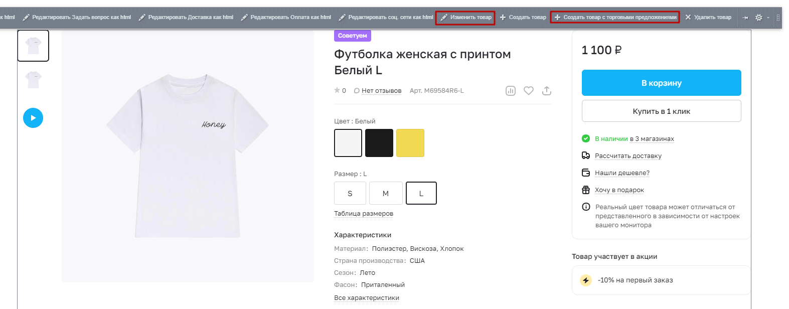Add product to favorites heart icon
The width and height of the screenshot is (789, 309).
[529, 91]
